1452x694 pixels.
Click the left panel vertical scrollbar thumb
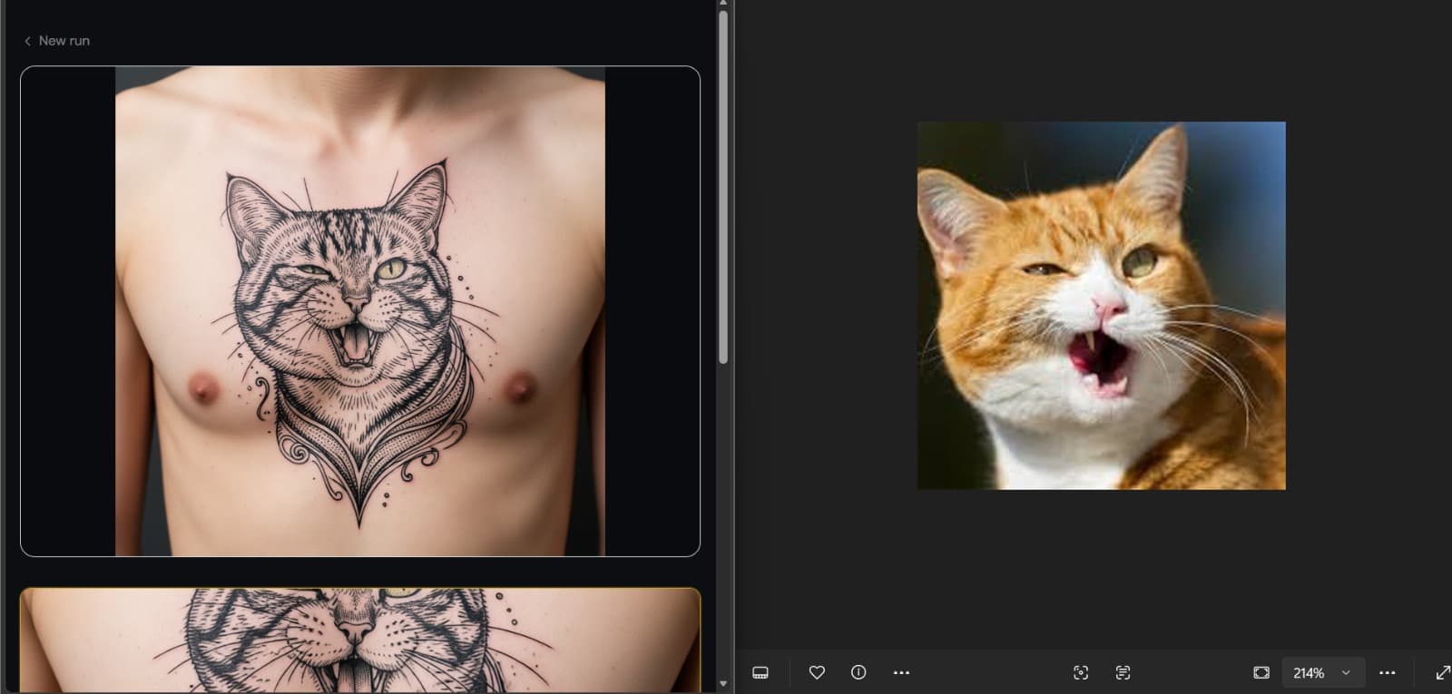coord(723,187)
